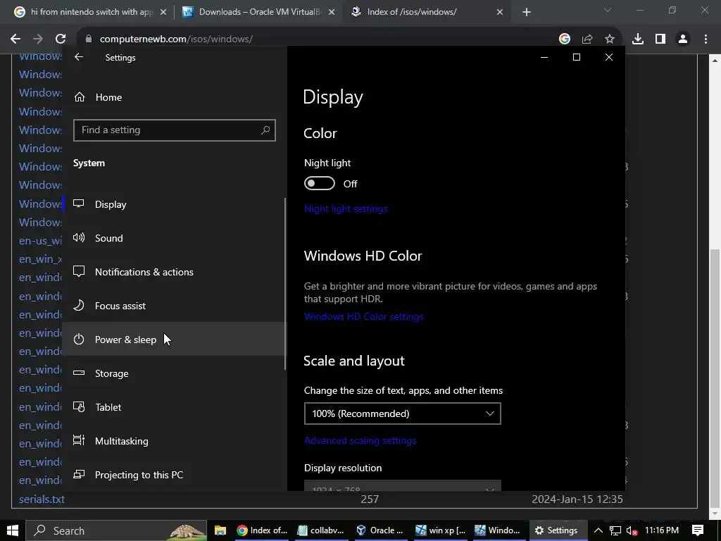This screenshot has height=541, width=721.
Task: Click the Google icon in address bar
Action: click(565, 39)
